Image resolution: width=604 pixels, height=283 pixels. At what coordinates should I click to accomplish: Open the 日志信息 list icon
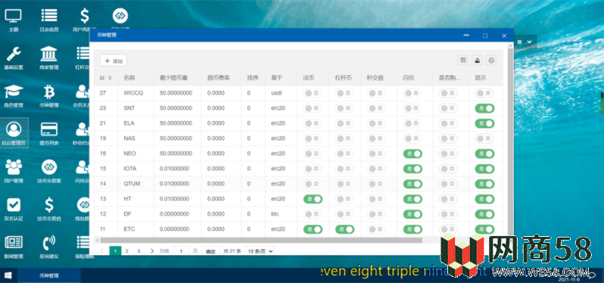pos(49,19)
